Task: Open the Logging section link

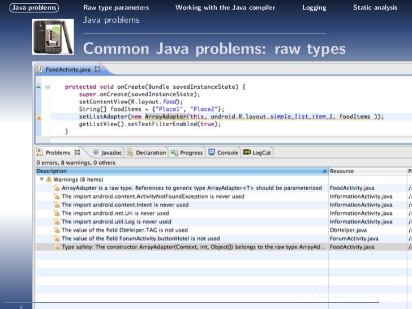Action: point(314,7)
